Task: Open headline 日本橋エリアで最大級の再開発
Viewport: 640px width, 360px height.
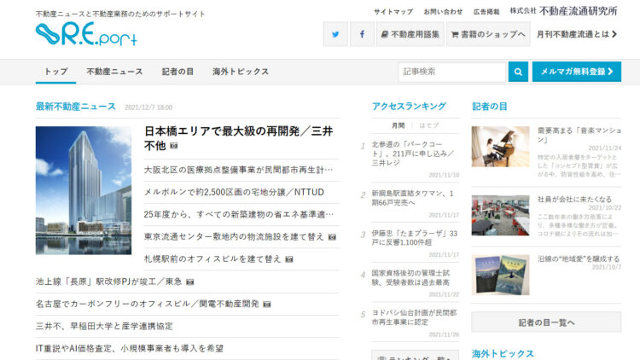Action: coord(239,138)
